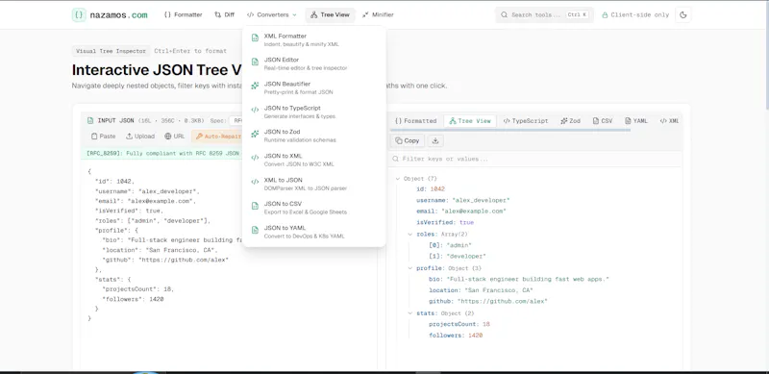Switch to the XML output tab

[x=669, y=121]
